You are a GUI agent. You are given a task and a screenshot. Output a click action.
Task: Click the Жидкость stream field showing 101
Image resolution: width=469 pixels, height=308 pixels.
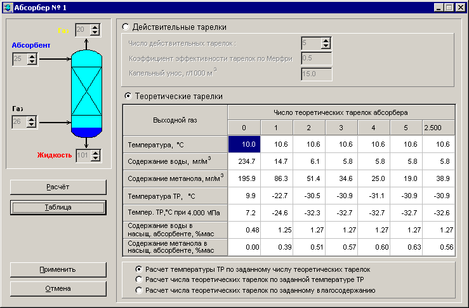(x=83, y=156)
